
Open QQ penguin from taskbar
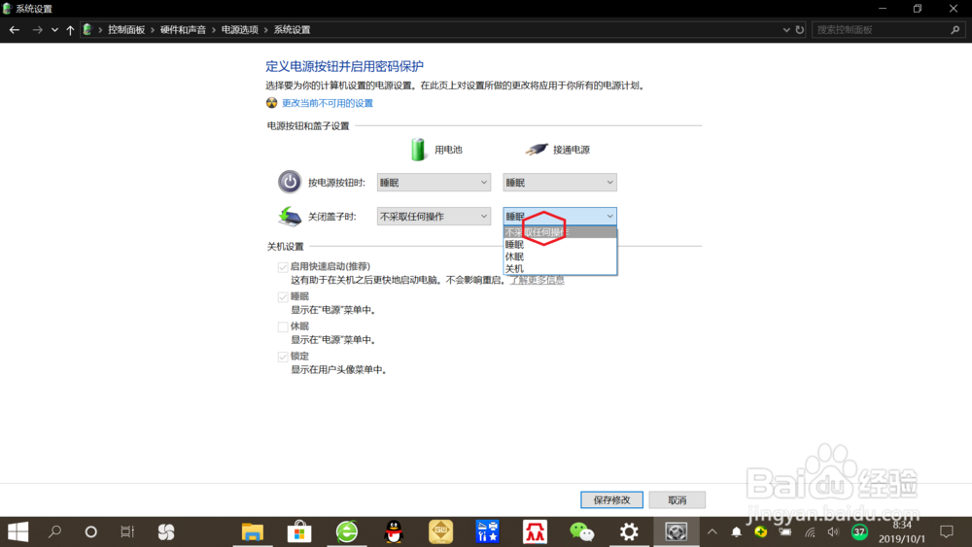click(x=394, y=531)
